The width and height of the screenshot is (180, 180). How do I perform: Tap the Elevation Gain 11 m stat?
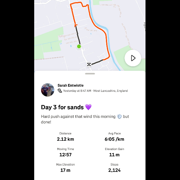pos(114,152)
